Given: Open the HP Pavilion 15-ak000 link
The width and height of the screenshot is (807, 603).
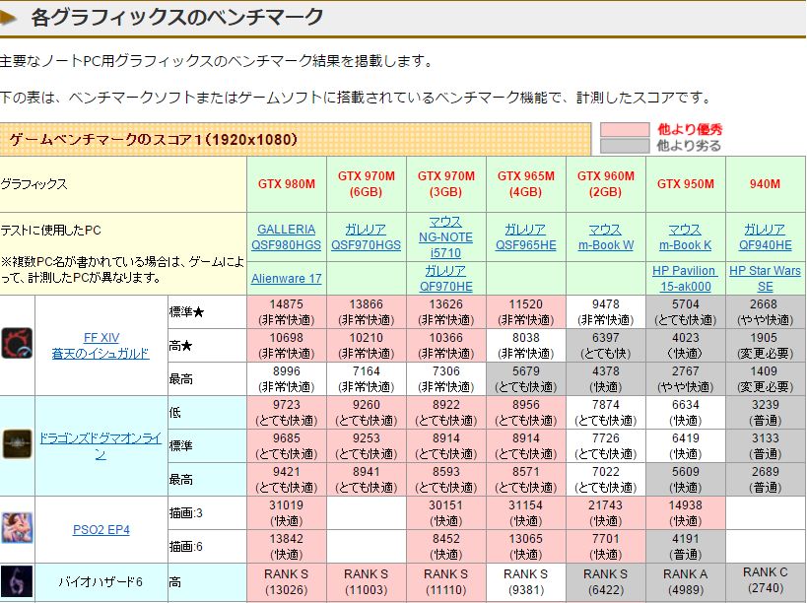Looking at the screenshot, I should coord(685,279).
